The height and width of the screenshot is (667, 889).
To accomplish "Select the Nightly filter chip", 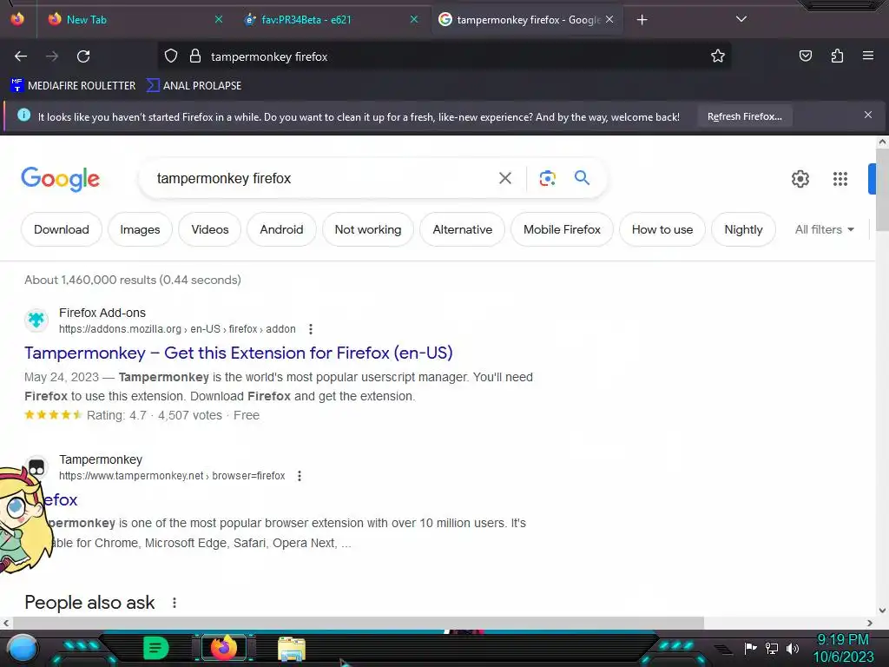I will [x=743, y=229].
